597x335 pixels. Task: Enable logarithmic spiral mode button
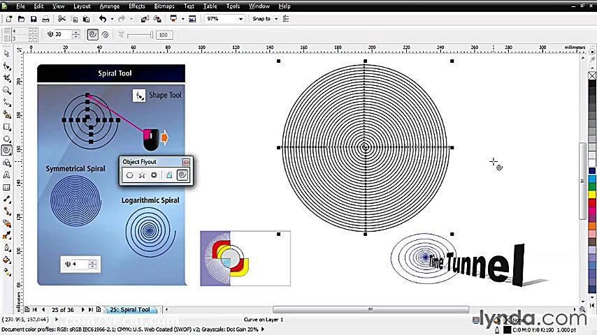105,34
